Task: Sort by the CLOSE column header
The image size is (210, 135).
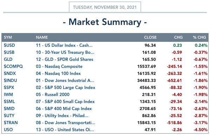Action: click(x=150, y=37)
